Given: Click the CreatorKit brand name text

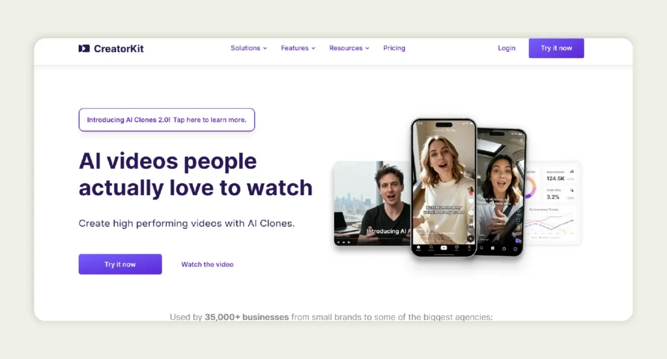Looking at the screenshot, I should coord(119,48).
